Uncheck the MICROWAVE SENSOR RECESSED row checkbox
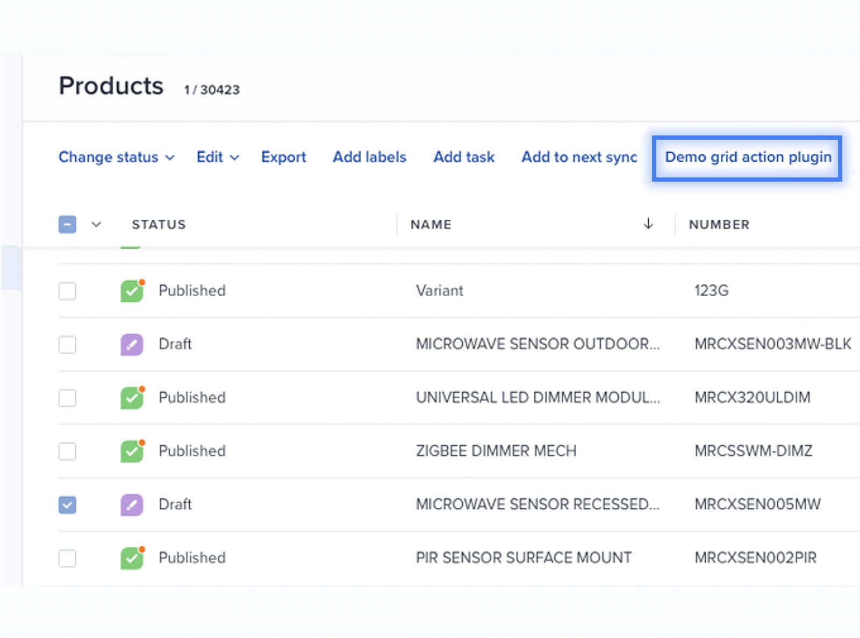860x638 pixels. click(67, 505)
